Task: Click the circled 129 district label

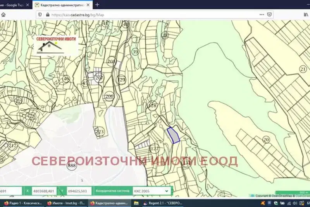Action: pyautogui.click(x=121, y=80)
